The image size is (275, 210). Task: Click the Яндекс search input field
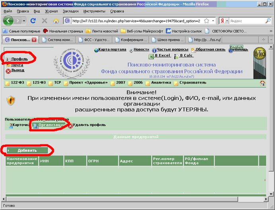pyautogui.click(x=247, y=21)
